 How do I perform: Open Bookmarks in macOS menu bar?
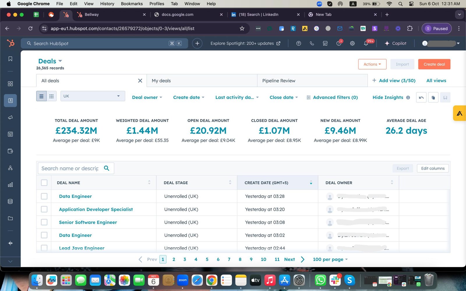(x=132, y=4)
